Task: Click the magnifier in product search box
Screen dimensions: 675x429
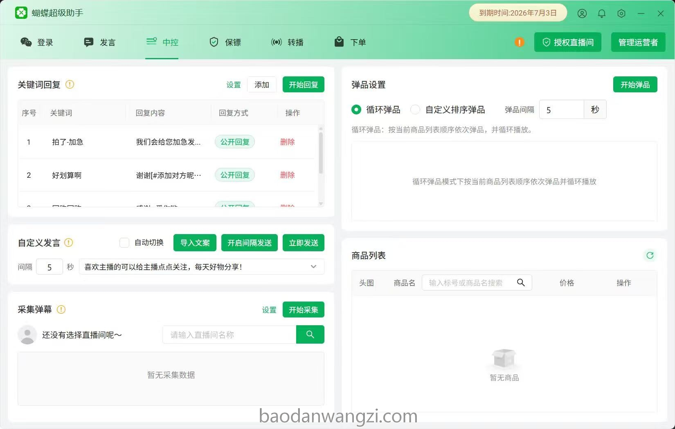Action: tap(521, 282)
